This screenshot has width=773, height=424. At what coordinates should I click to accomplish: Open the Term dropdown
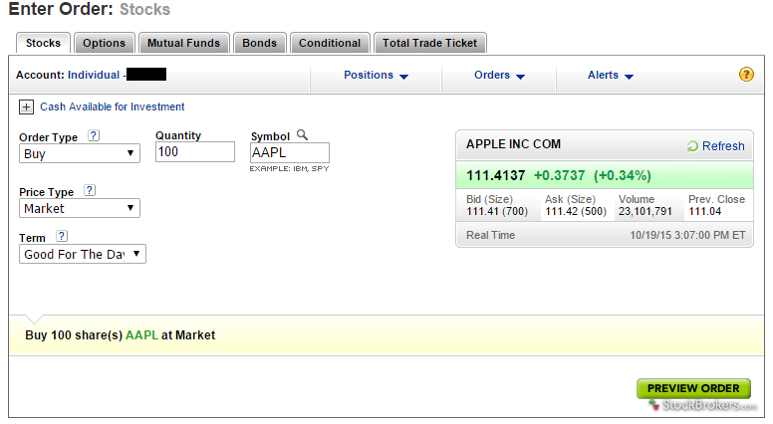83,254
